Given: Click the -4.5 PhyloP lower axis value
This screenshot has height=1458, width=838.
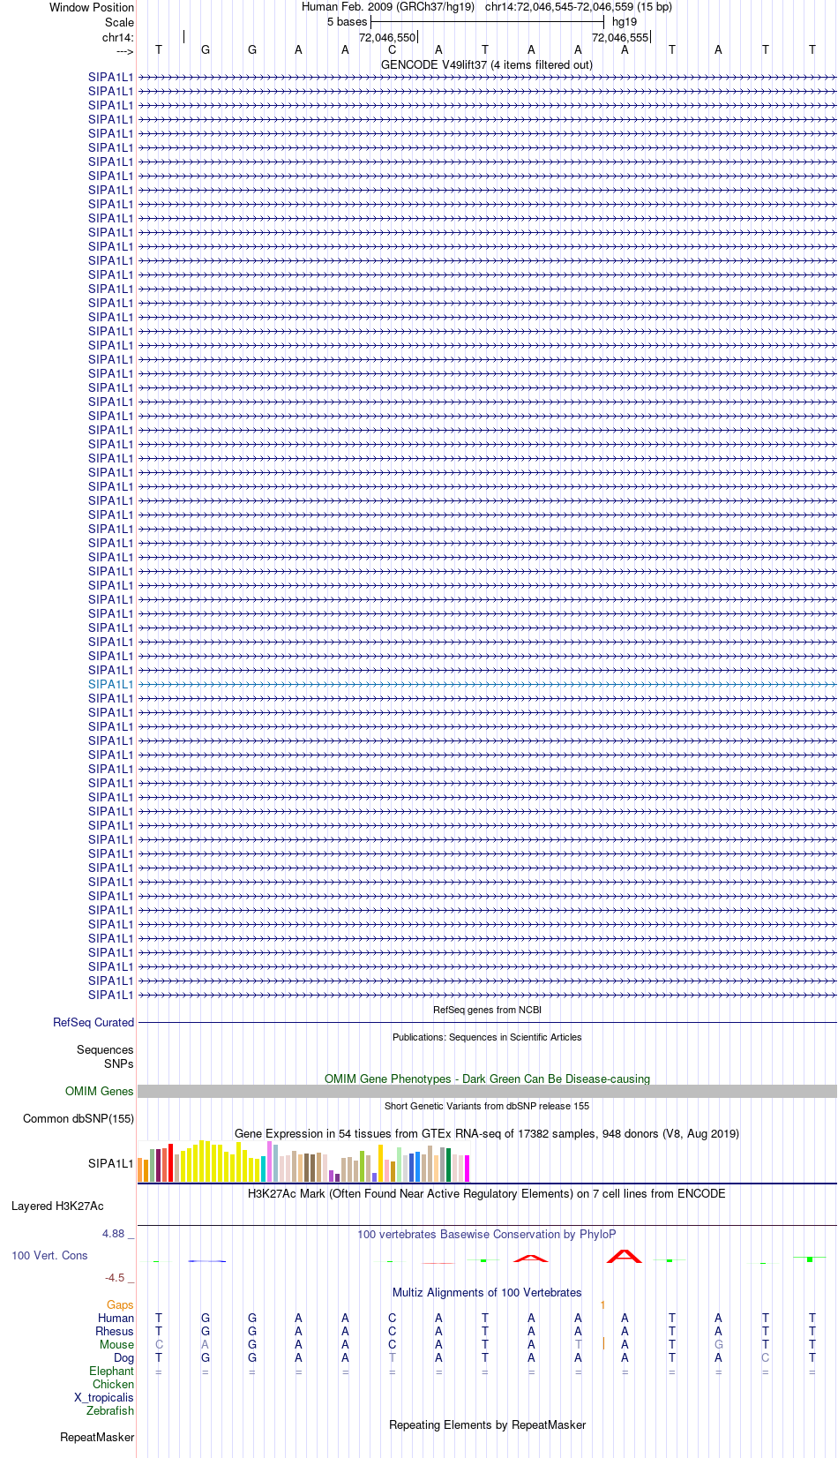Looking at the screenshot, I should click(119, 1277).
